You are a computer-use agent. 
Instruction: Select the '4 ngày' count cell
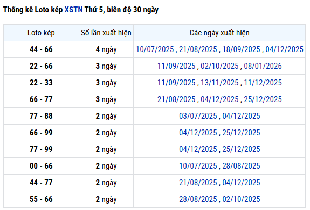(106, 49)
